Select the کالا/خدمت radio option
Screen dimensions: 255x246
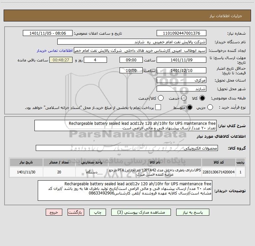click(161, 98)
